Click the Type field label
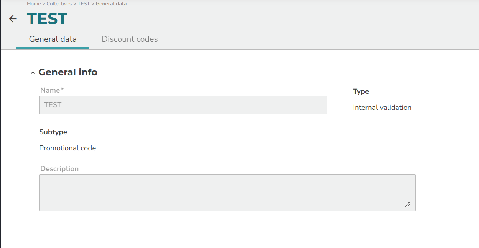This screenshot has width=479, height=248. click(361, 91)
